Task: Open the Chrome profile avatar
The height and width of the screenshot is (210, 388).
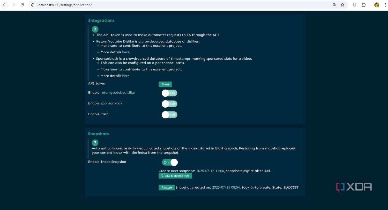Action: [377, 5]
